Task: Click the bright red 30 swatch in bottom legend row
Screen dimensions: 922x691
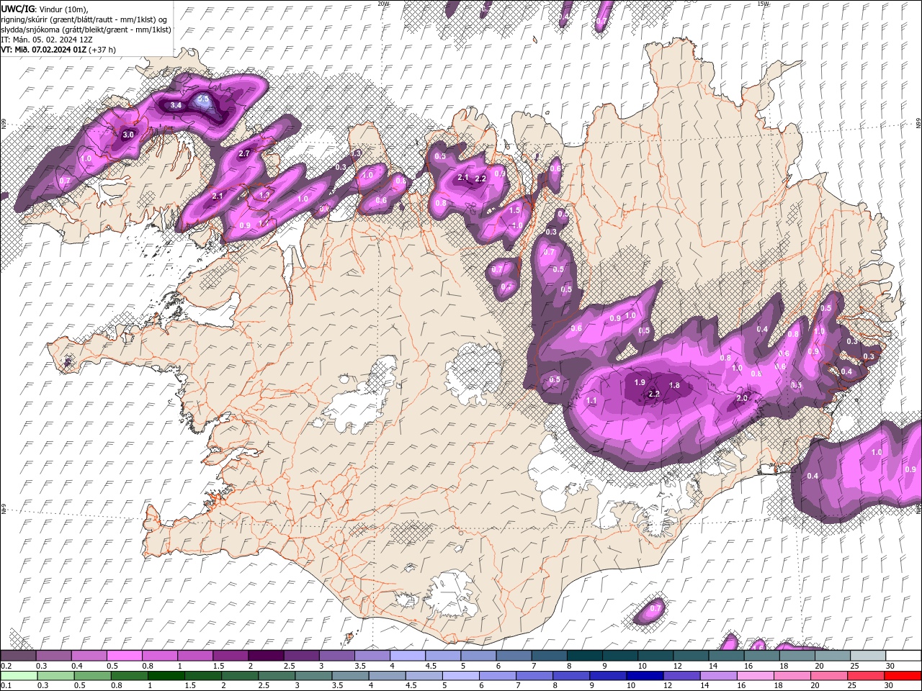Action: pyautogui.click(x=902, y=676)
